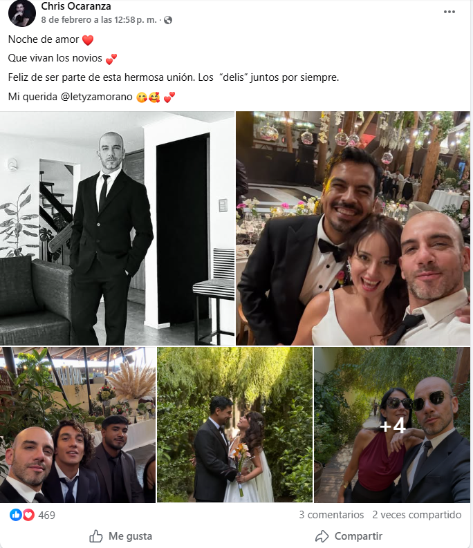473x548 pixels.
Task: Open the three men selfie photo
Action: [77, 424]
